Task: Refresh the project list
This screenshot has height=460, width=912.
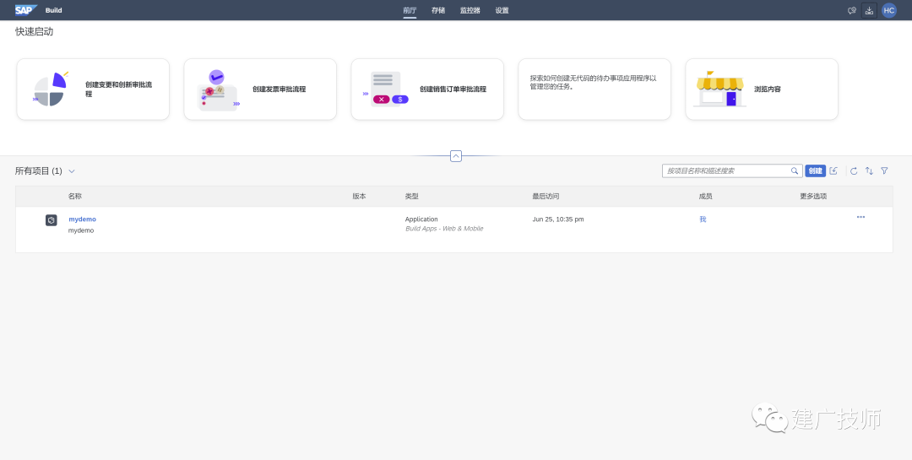Action: (x=854, y=171)
